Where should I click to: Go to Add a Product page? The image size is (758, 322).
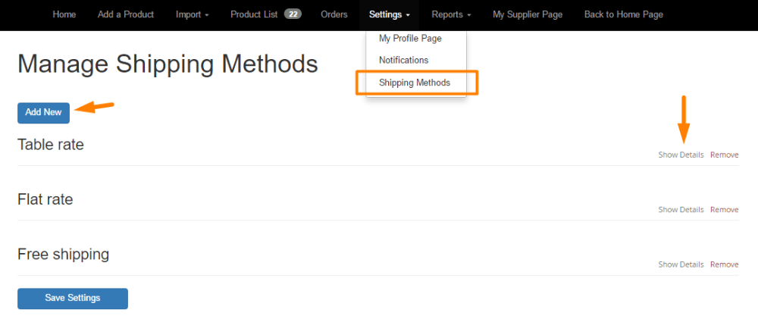(x=126, y=14)
